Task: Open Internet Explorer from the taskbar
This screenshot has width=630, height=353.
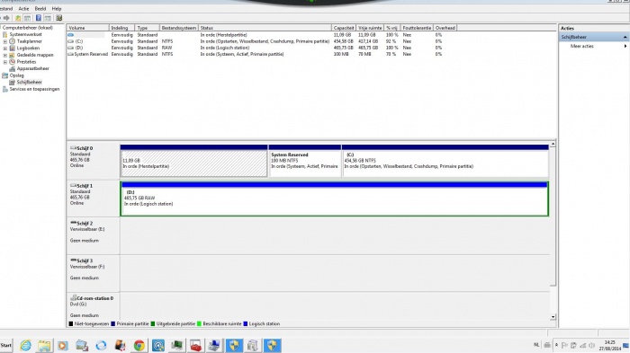Action: [x=25, y=346]
